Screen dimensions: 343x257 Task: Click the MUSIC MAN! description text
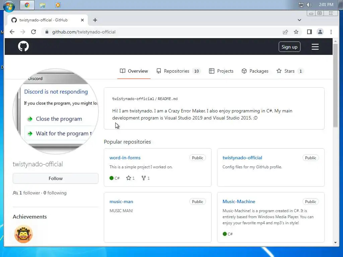pyautogui.click(x=121, y=211)
